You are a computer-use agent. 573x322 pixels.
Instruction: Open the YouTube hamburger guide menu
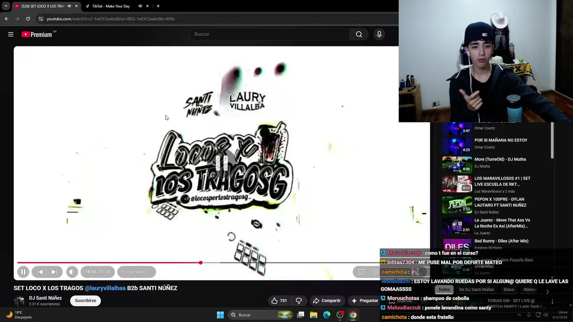(11, 34)
